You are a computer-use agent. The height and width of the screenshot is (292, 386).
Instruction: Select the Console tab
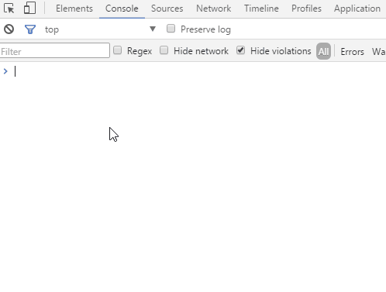click(x=122, y=9)
